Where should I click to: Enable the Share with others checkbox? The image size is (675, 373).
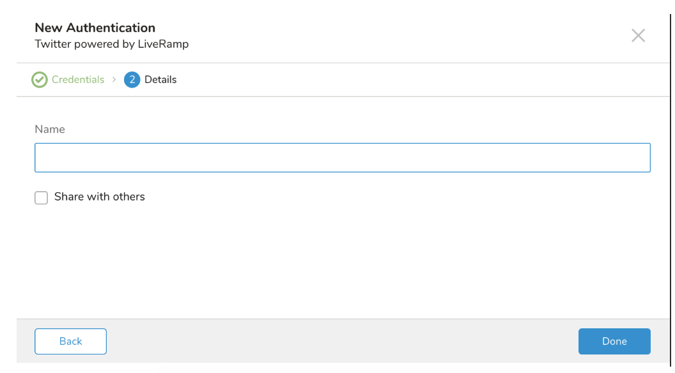42,198
